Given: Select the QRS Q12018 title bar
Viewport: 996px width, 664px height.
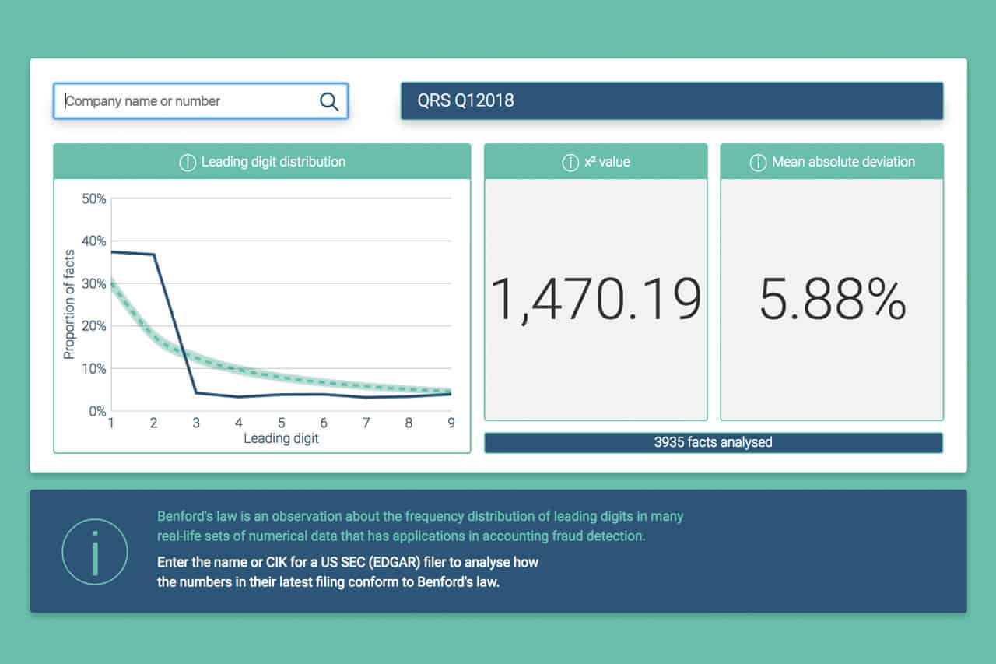Looking at the screenshot, I should (x=672, y=100).
